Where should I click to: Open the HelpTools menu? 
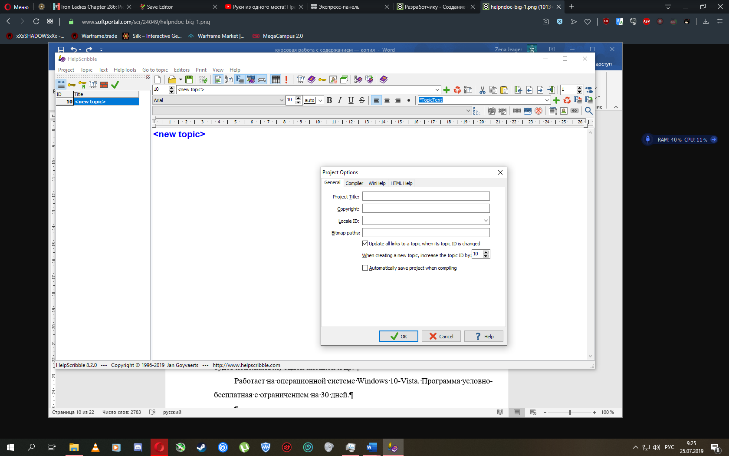[125, 70]
